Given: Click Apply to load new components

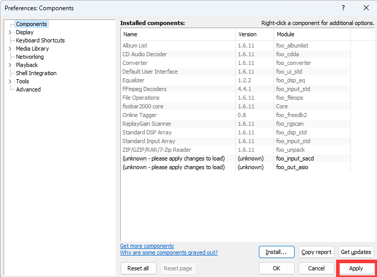Looking at the screenshot, I should [x=356, y=268].
